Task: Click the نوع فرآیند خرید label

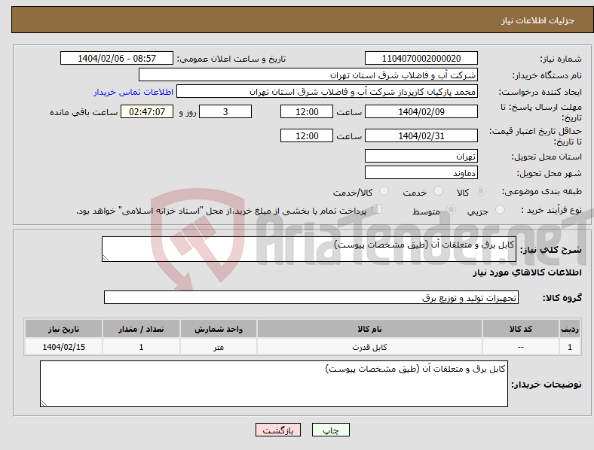Action: (x=551, y=210)
